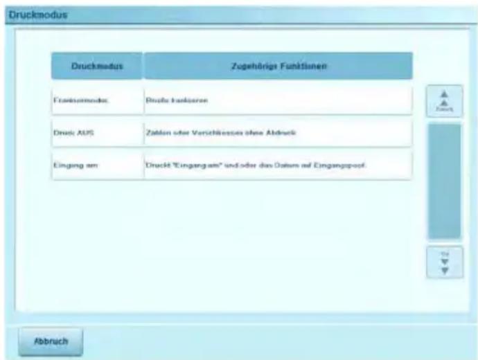Screen dimensions: 478x360
Task: Click the Zugehörige Funktionen column header
Action: coord(278,66)
